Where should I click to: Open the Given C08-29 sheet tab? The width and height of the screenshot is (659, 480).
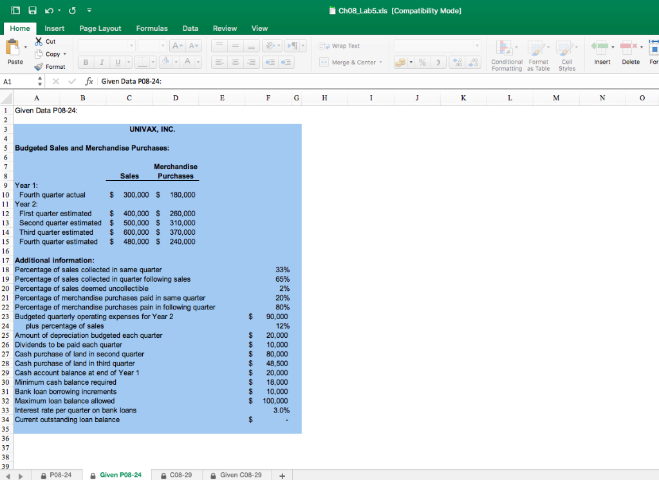point(237,475)
